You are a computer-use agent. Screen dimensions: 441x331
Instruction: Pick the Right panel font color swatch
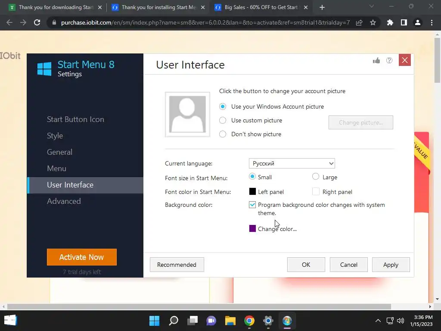316,192
